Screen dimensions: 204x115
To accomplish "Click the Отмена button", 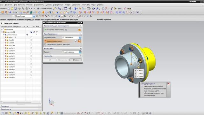I will [76, 60].
